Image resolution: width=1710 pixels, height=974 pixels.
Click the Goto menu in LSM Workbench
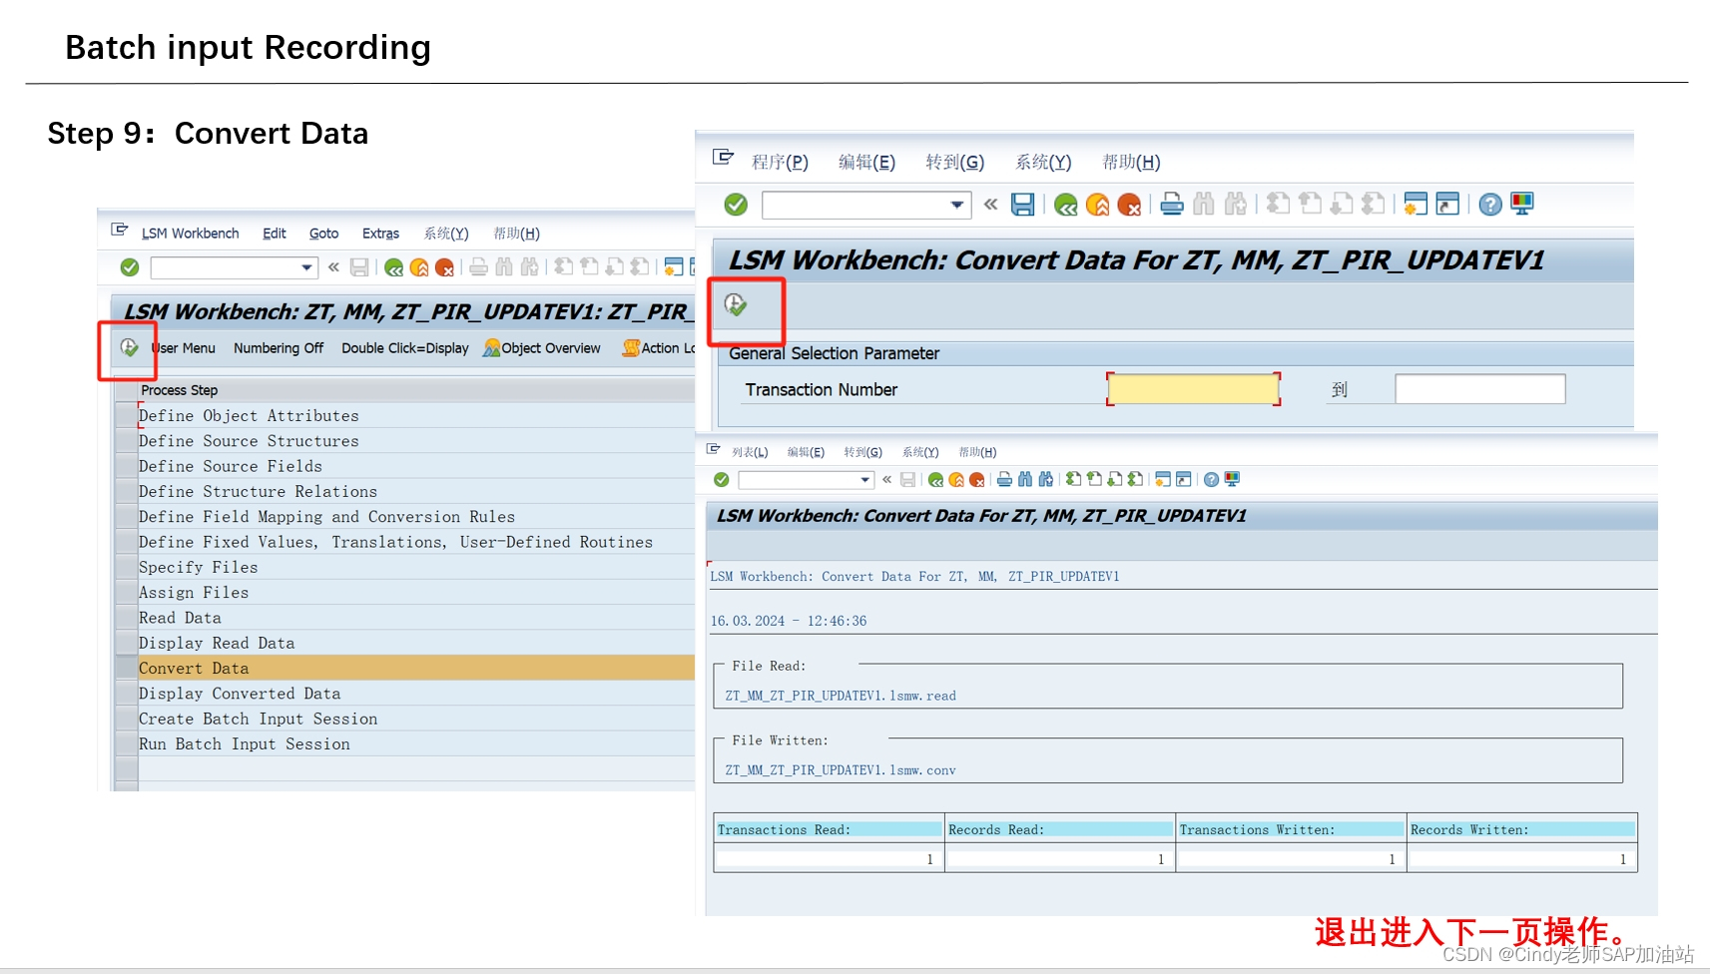coord(323,233)
